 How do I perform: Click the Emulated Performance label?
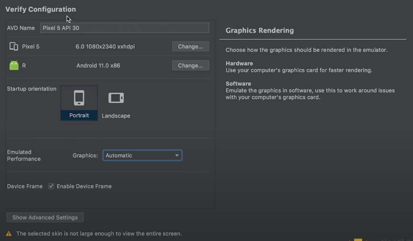coord(24,155)
